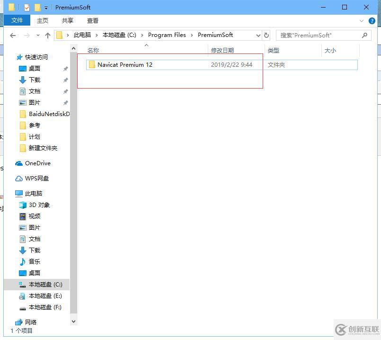The width and height of the screenshot is (381, 340).
Task: Open the 新建文件夹 folder in sidebar
Action: (43, 148)
